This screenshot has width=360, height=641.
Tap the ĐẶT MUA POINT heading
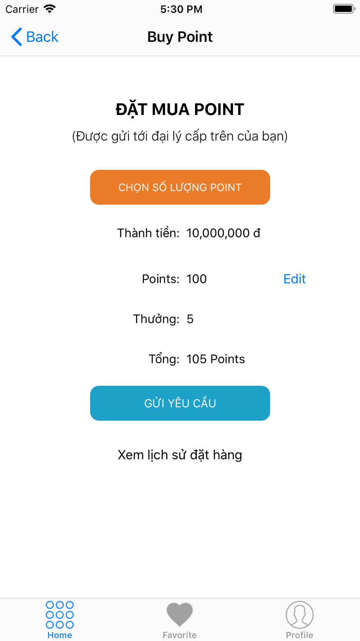[x=180, y=109]
